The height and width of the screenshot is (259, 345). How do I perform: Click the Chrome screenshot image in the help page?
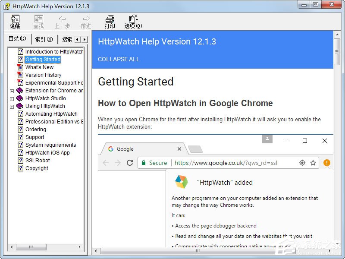(215, 191)
